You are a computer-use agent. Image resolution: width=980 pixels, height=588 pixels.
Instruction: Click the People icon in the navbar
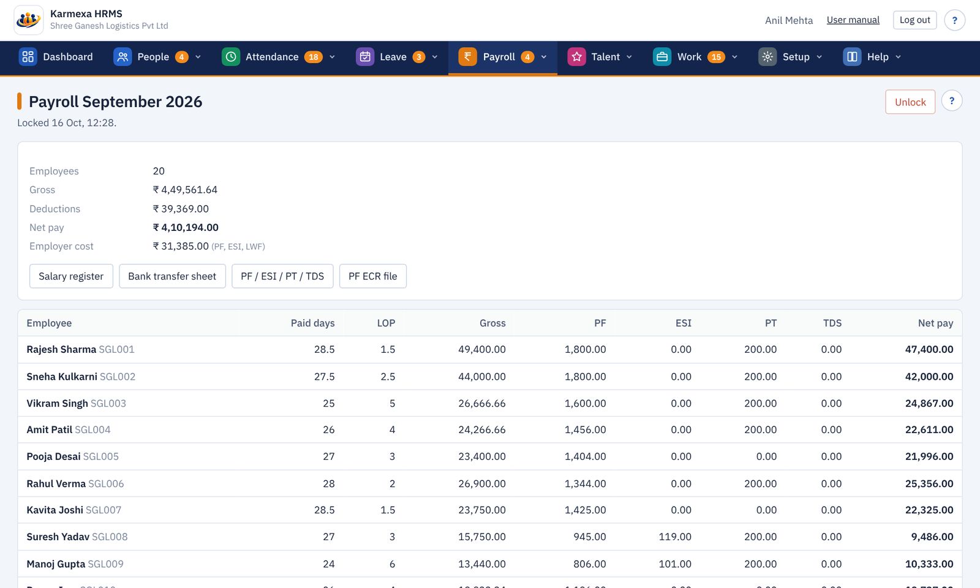point(123,57)
